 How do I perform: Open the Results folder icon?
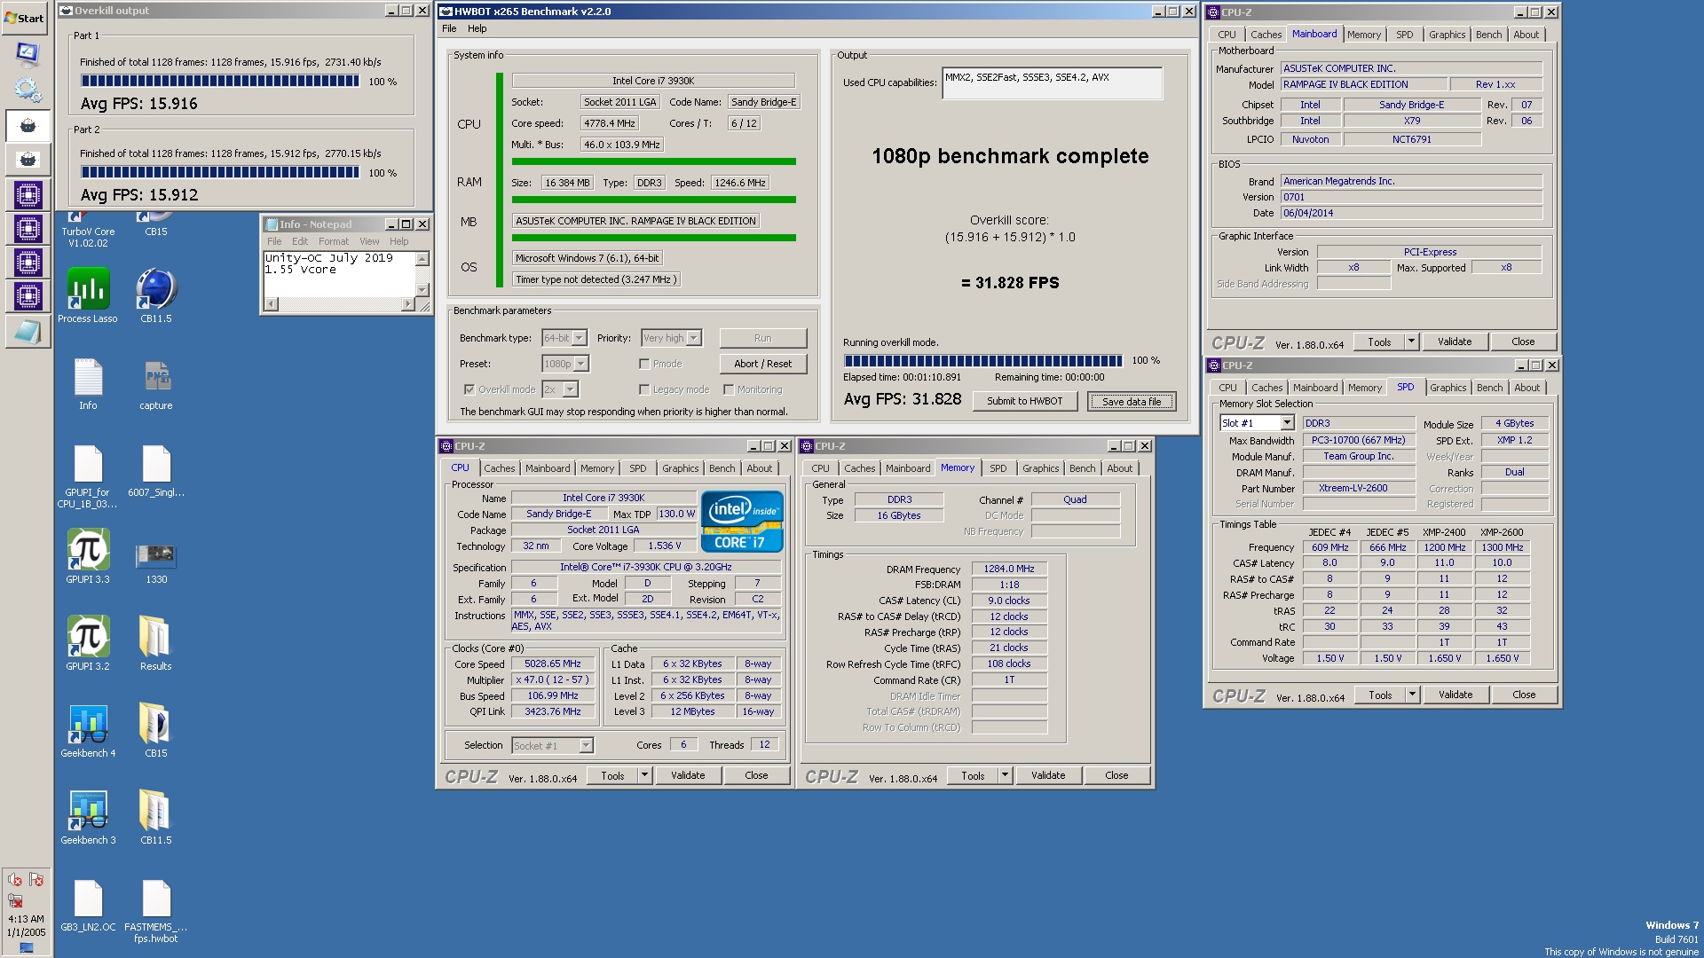pyautogui.click(x=156, y=643)
